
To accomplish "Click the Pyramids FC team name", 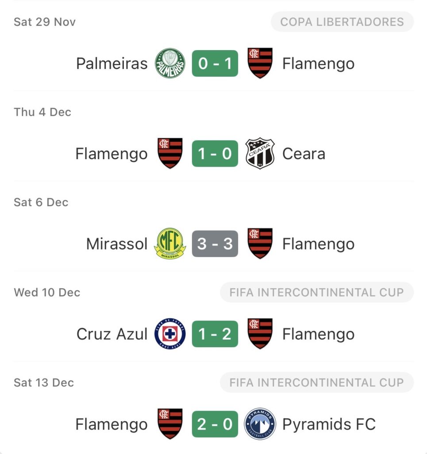I will (x=329, y=424).
